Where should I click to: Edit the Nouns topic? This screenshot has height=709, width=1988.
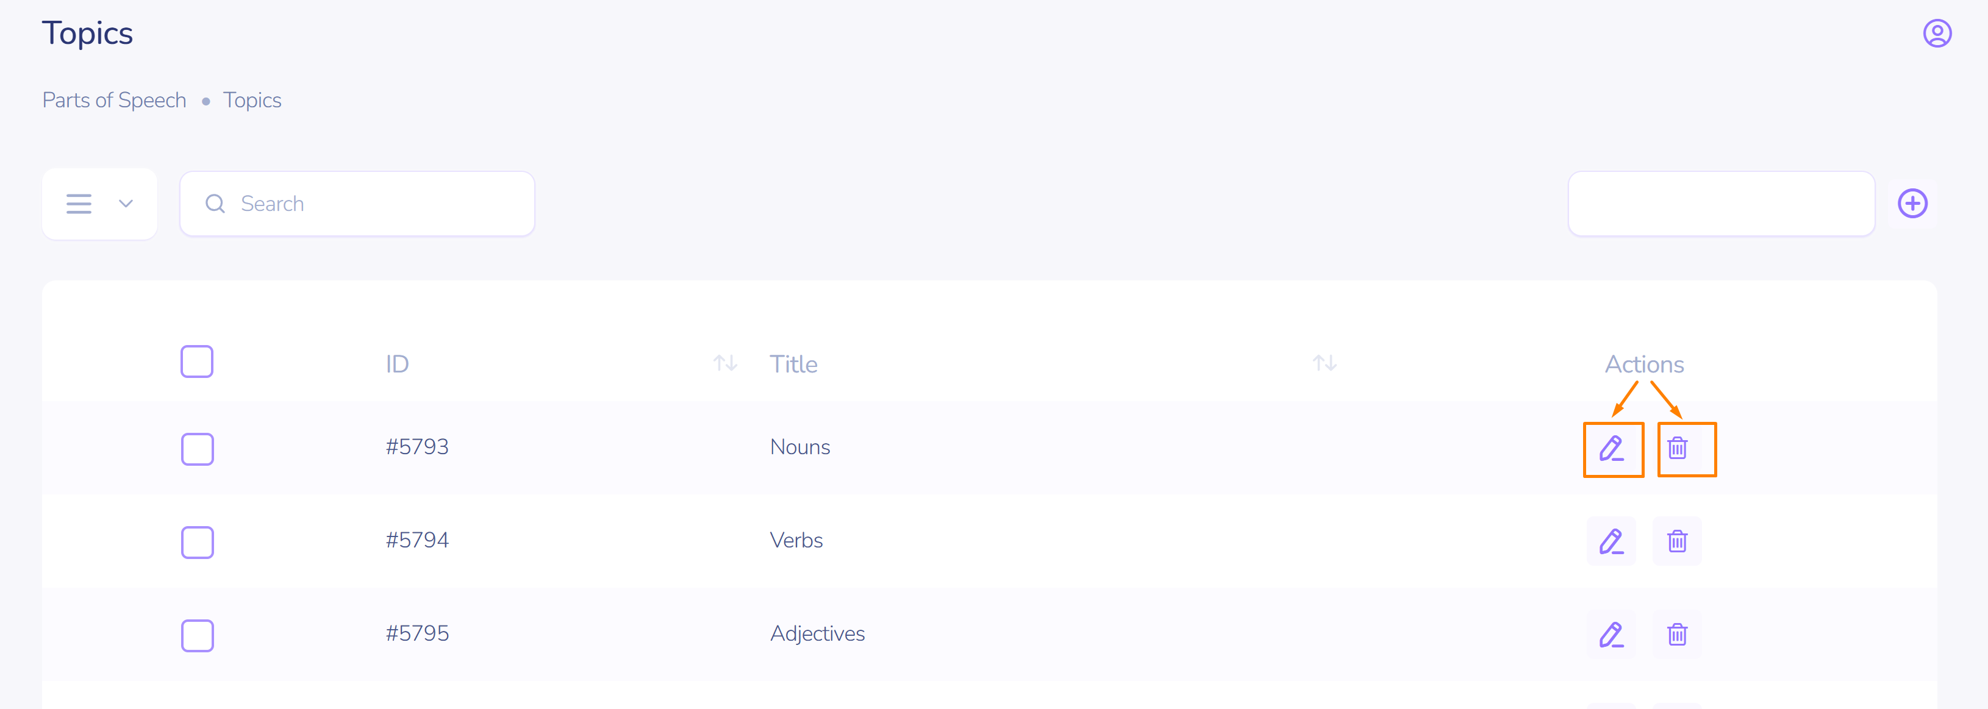click(1611, 449)
